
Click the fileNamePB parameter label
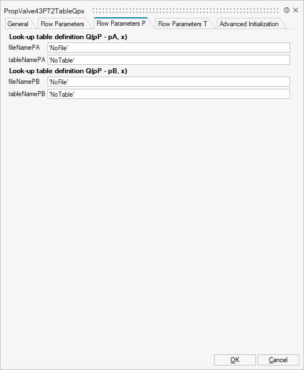pos(24,82)
